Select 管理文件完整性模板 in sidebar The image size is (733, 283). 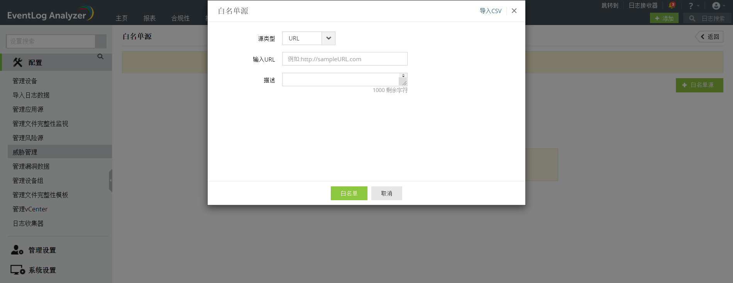click(41, 195)
